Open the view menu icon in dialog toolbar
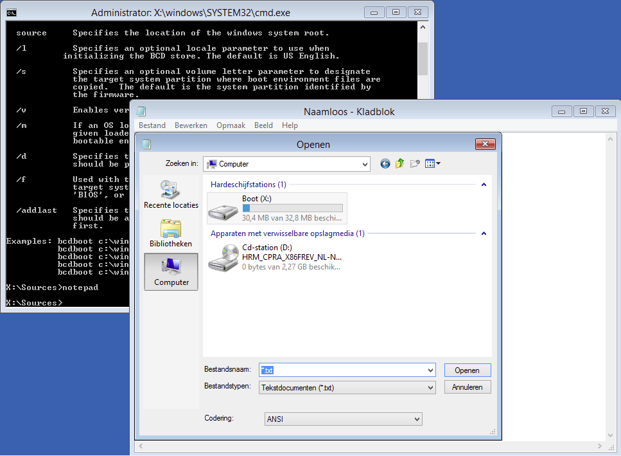The width and height of the screenshot is (621, 456). tap(432, 163)
